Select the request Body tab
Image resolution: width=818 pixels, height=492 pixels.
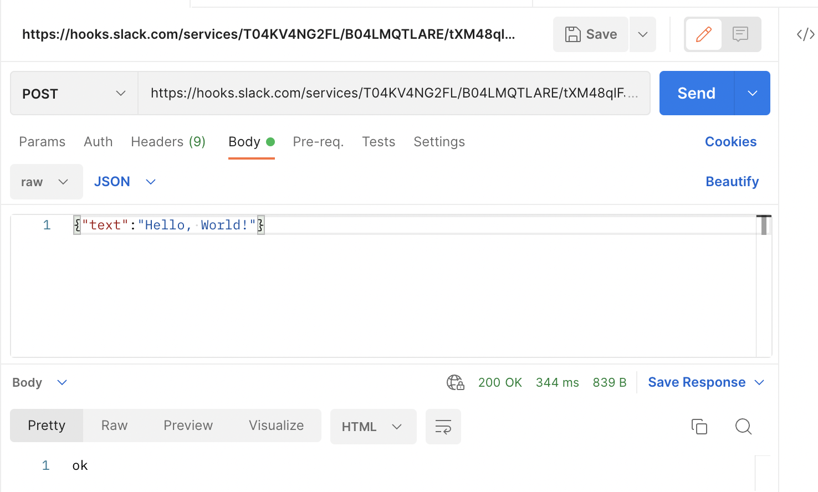(x=252, y=142)
